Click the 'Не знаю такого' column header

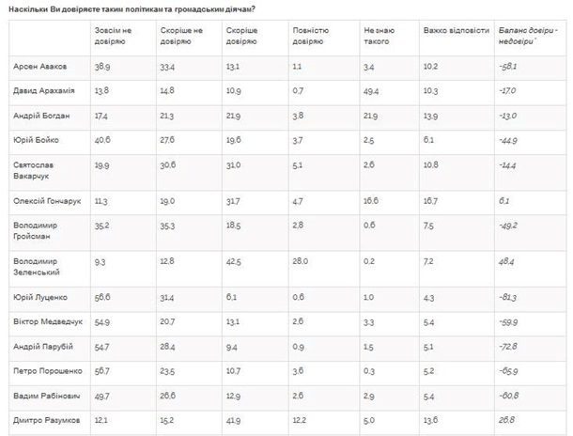[379, 36]
